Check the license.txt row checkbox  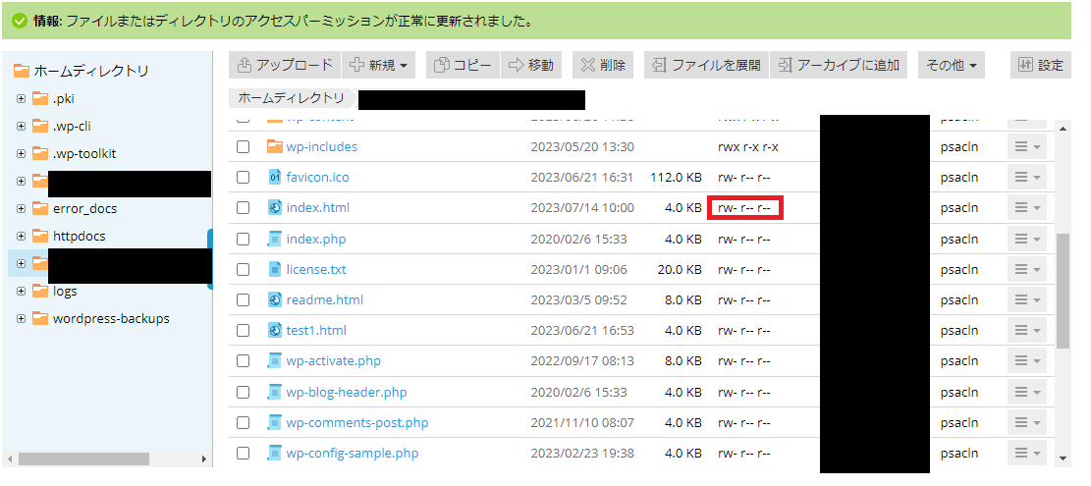(x=243, y=269)
